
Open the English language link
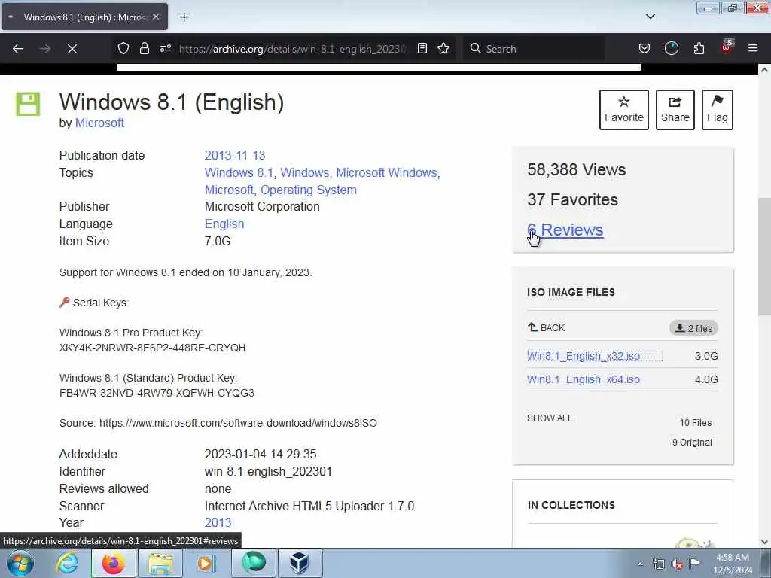click(224, 224)
